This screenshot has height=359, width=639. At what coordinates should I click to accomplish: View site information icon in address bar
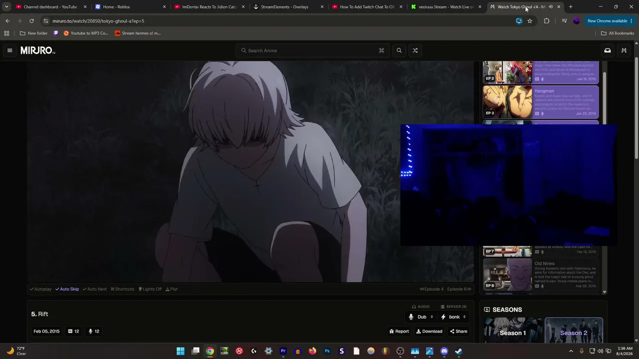[46, 21]
